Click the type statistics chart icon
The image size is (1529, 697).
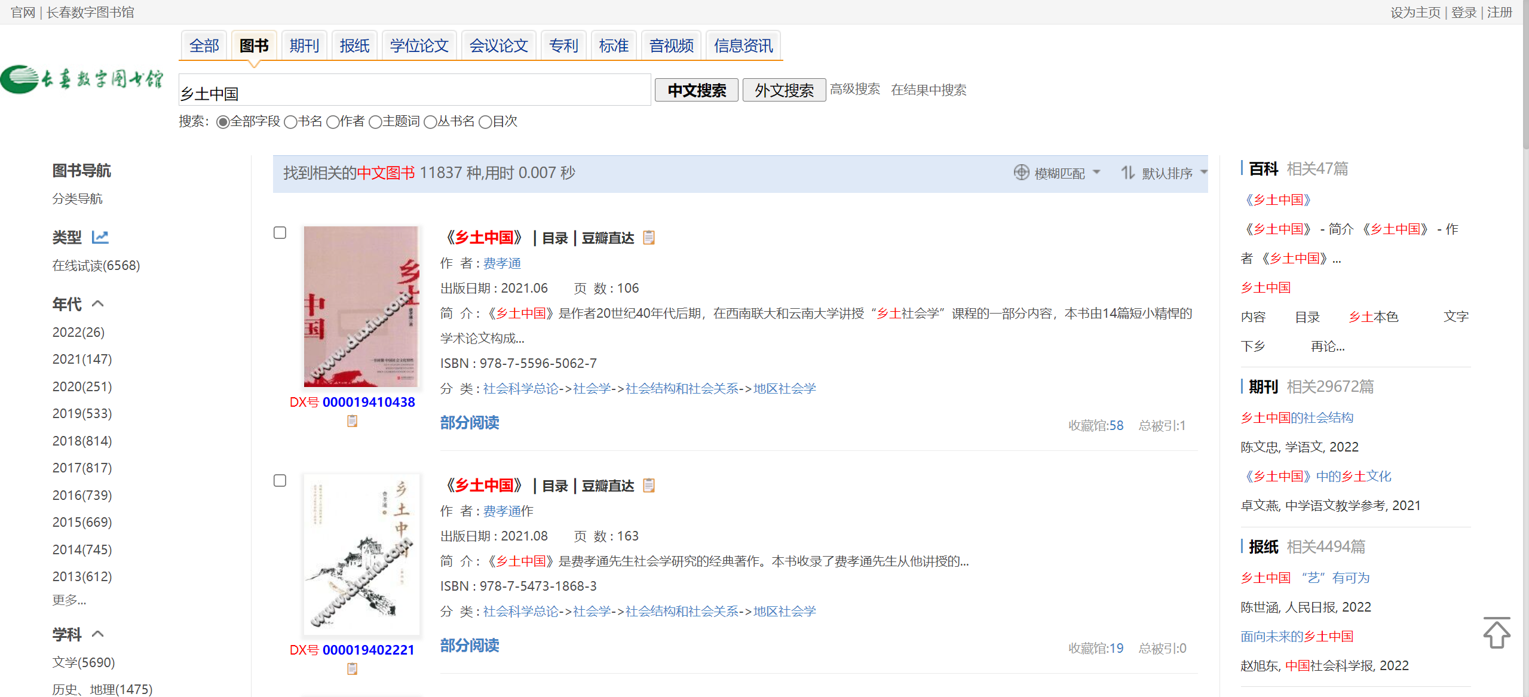click(x=100, y=237)
